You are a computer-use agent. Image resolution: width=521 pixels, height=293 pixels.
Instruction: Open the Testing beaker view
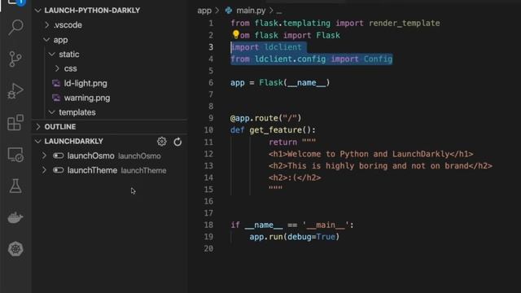click(x=15, y=186)
